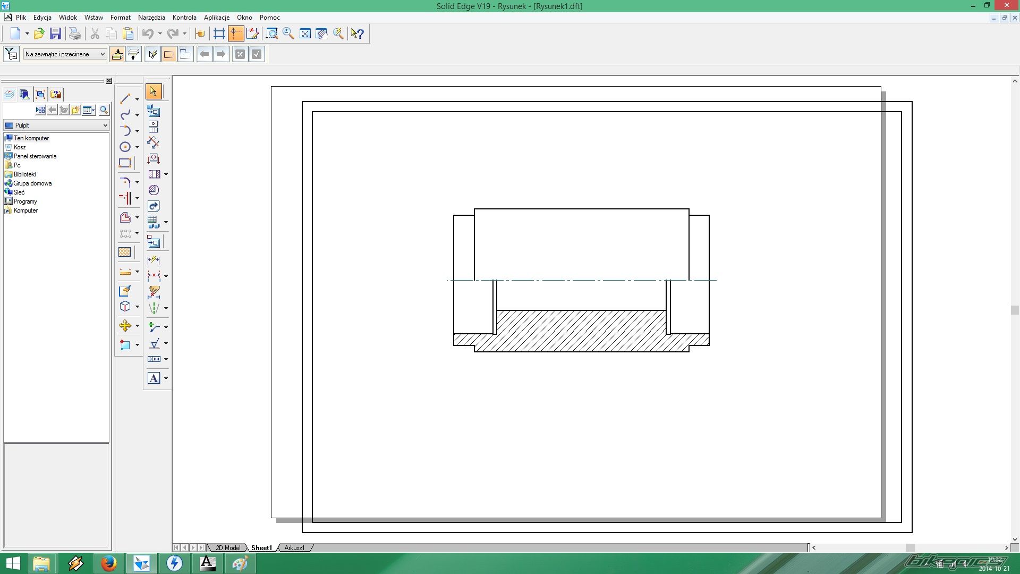Screen dimensions: 1020x574
Task: Select 'Biblioteki' in the list
Action: tap(25, 174)
